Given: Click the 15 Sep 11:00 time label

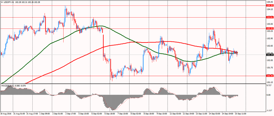Looking at the screenshot, I should tap(240, 114).
